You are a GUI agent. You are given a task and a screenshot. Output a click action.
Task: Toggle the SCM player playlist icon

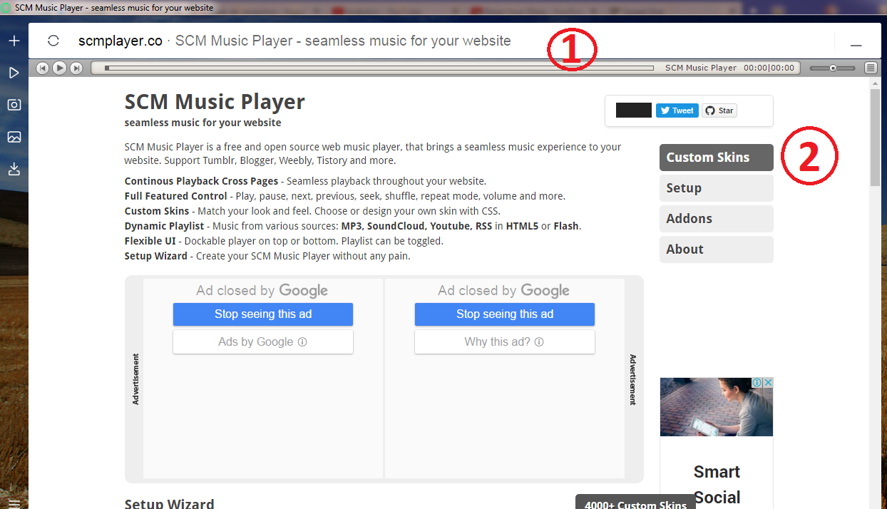(x=871, y=68)
